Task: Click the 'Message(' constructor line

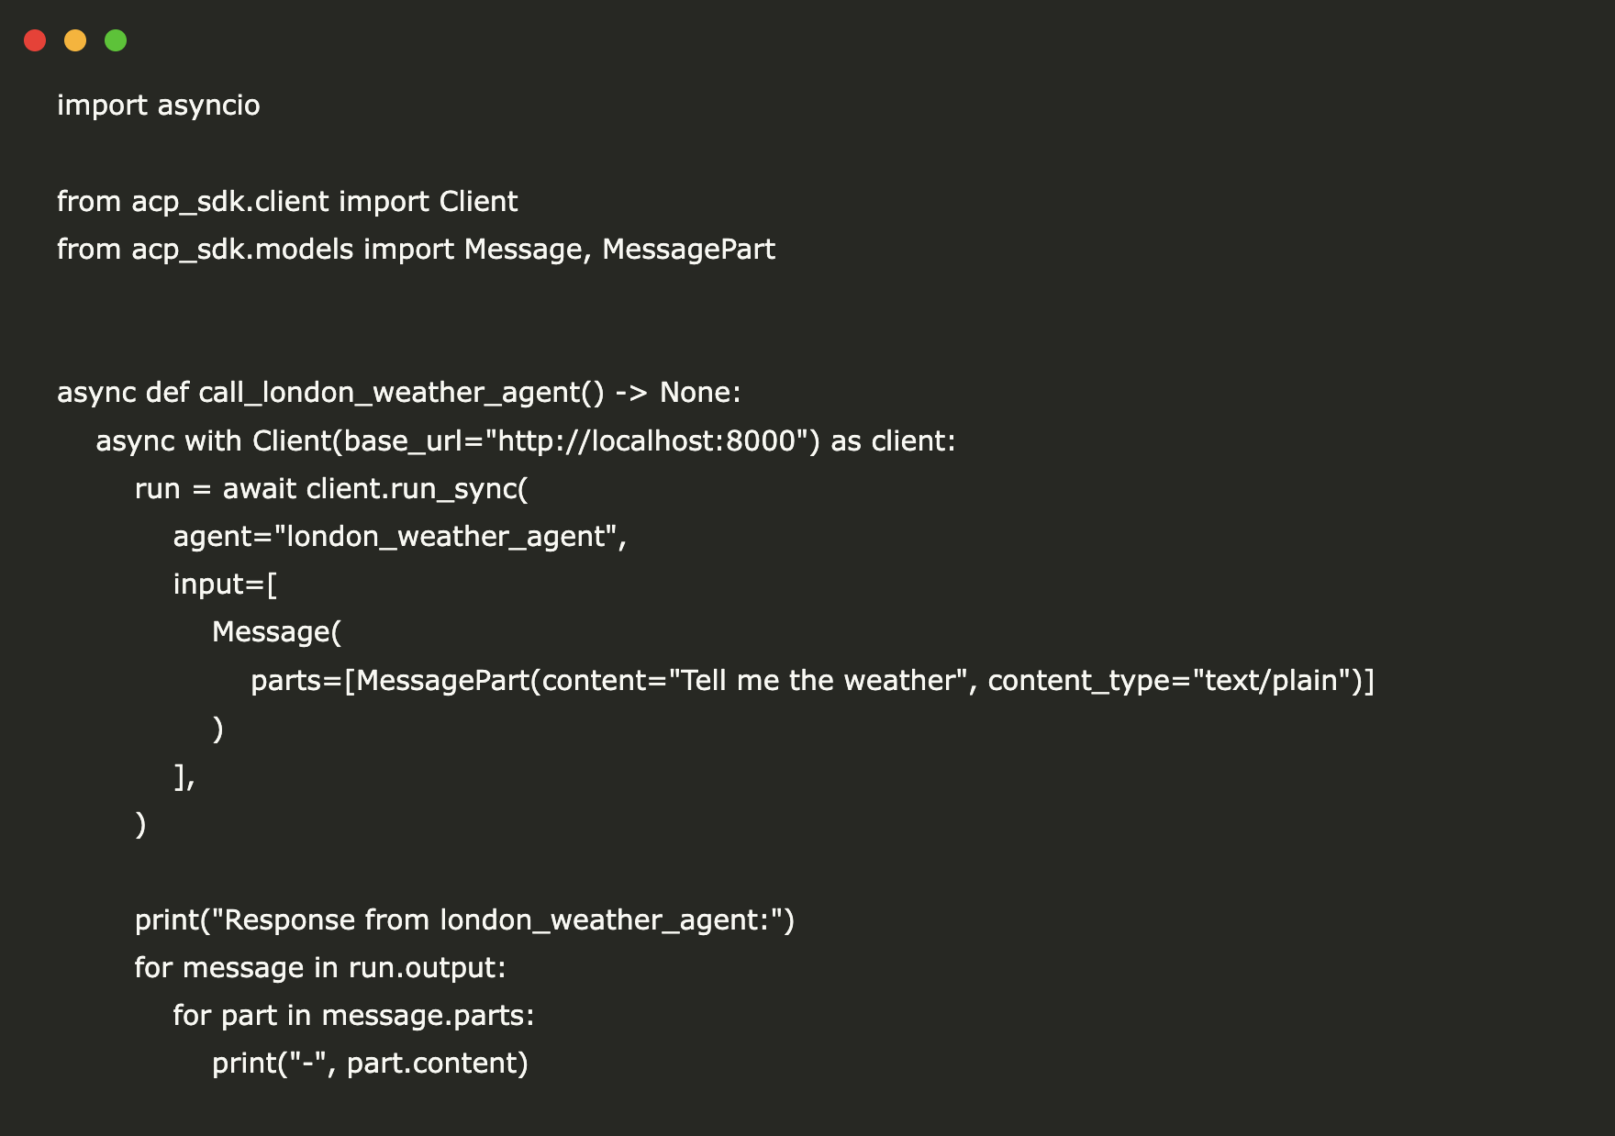Action: pyautogui.click(x=276, y=632)
